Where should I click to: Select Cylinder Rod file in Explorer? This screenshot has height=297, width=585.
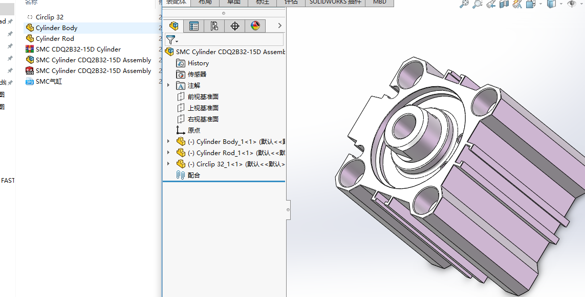click(x=55, y=38)
